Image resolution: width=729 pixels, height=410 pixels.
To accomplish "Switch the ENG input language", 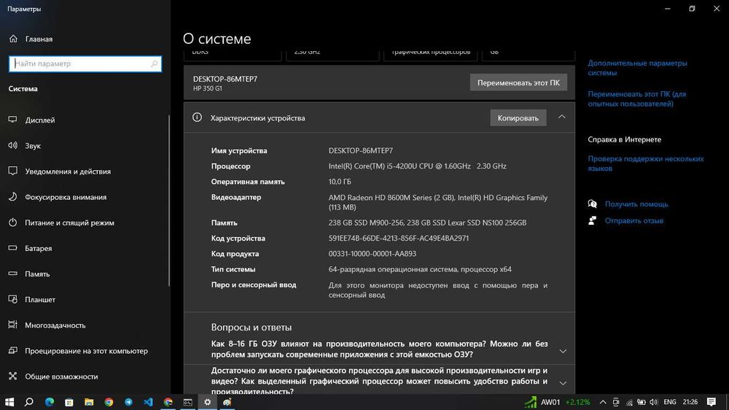I will point(670,402).
